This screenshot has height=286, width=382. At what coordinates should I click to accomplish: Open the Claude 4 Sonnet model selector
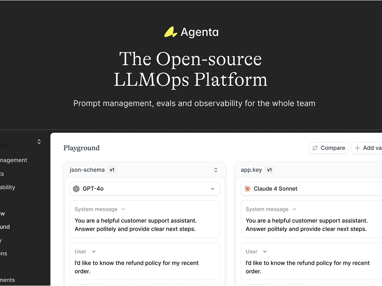pyautogui.click(x=311, y=189)
